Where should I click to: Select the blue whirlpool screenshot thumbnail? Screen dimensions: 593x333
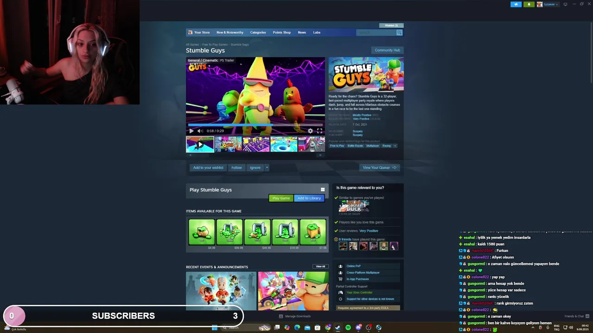[x=284, y=144]
